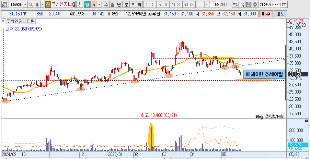This screenshot has height=159, width=310.
Task: Click the pink 5 period value button
Action: [94, 4]
